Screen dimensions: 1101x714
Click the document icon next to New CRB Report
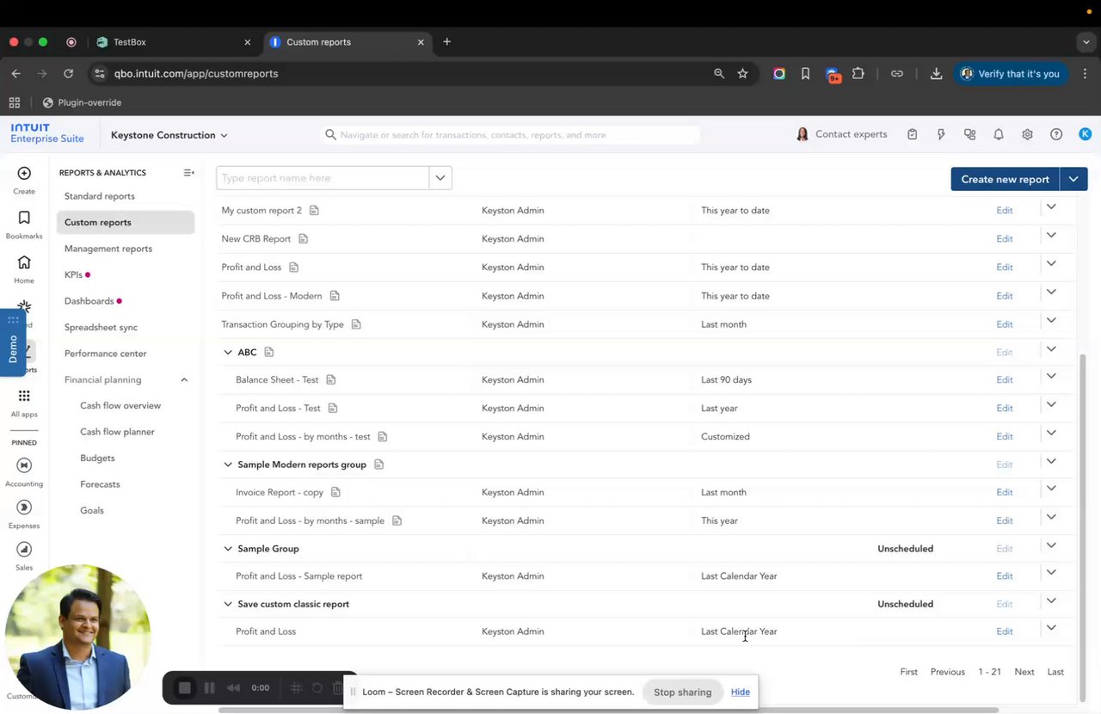tap(303, 238)
